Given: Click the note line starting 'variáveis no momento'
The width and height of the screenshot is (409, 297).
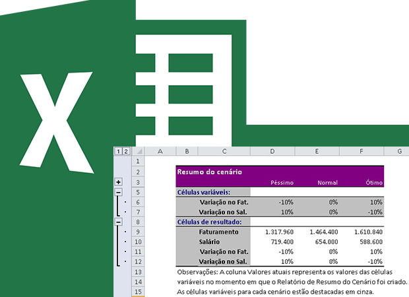Looking at the screenshot, I should pyautogui.click(x=292, y=282).
